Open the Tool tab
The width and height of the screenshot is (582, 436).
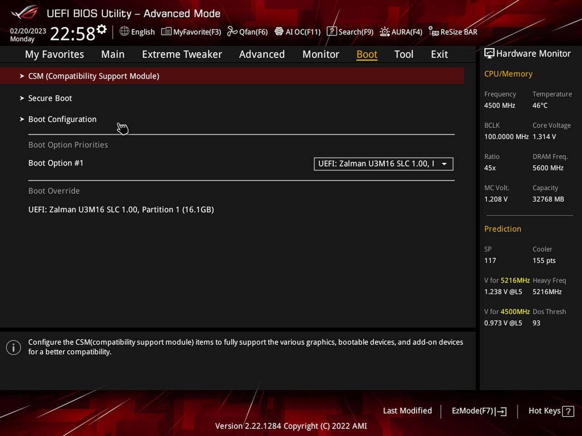point(404,54)
